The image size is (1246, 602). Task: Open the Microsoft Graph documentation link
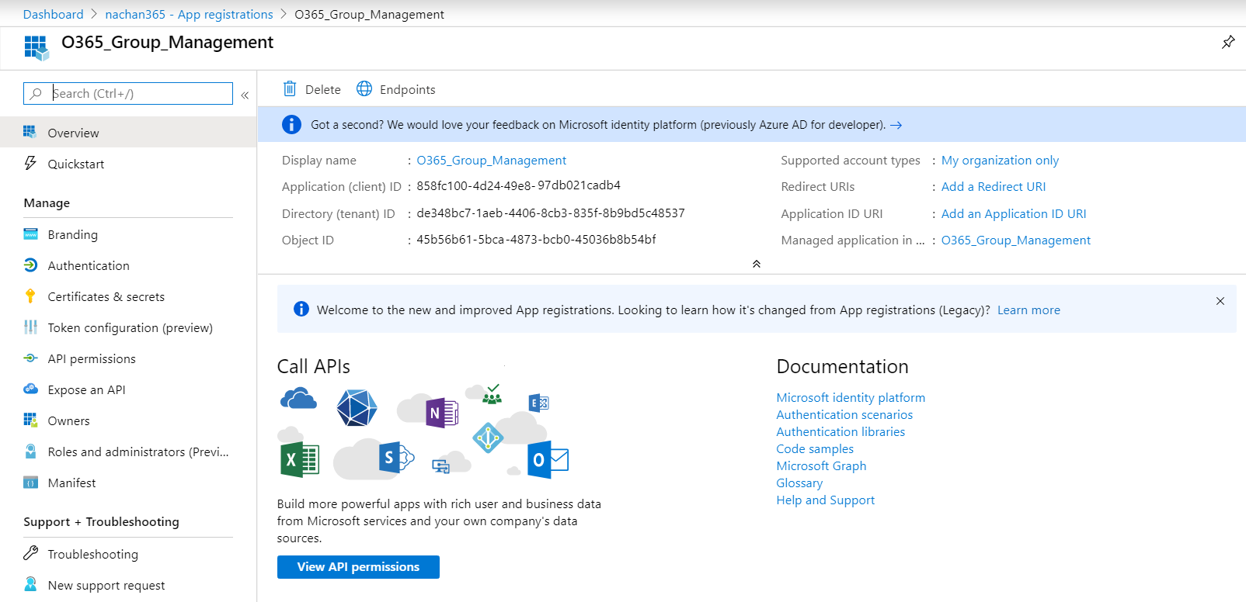pos(821,465)
